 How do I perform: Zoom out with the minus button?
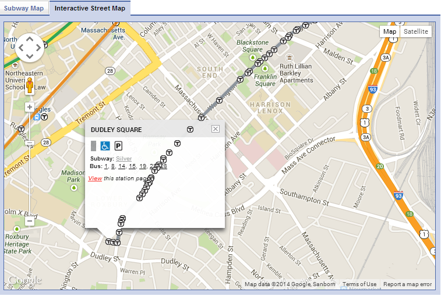(x=30, y=221)
